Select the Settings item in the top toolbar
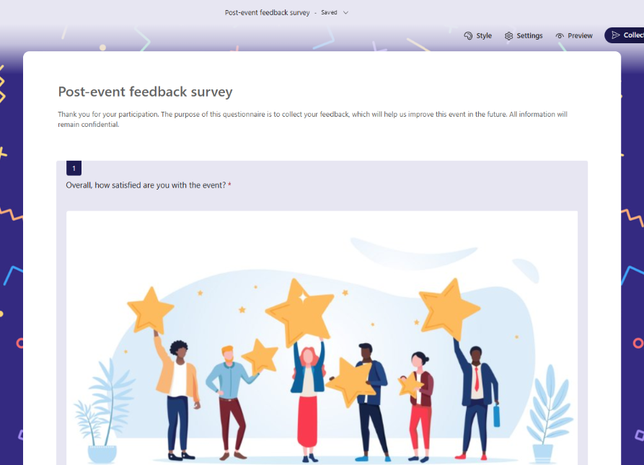Screen dimensions: 644x465 [x=524, y=35]
